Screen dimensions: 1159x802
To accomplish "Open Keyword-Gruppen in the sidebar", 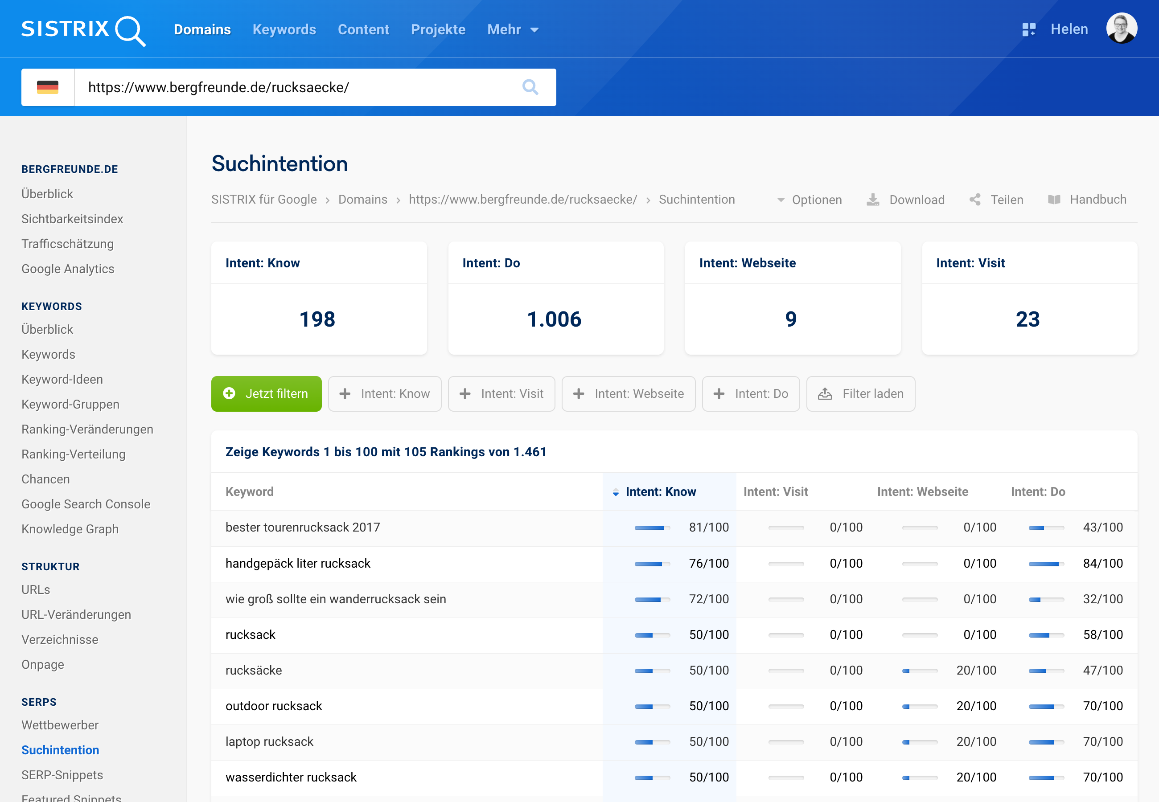I will pos(70,405).
